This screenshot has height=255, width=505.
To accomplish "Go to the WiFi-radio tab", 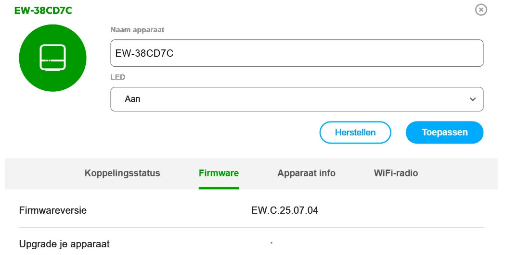I will 396,173.
